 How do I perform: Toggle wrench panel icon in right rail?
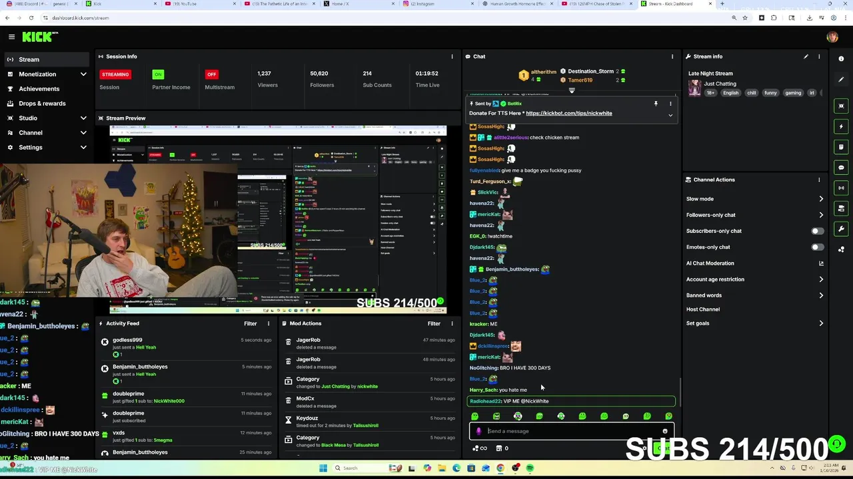[x=841, y=230]
